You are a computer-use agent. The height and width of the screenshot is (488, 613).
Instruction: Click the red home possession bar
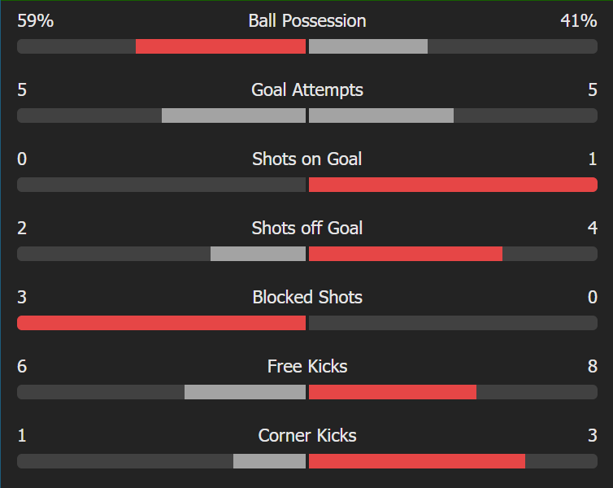tap(220, 46)
